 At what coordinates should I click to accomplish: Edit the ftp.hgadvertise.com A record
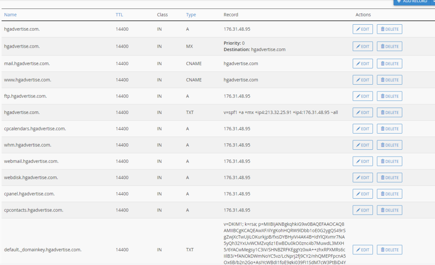pos(362,96)
